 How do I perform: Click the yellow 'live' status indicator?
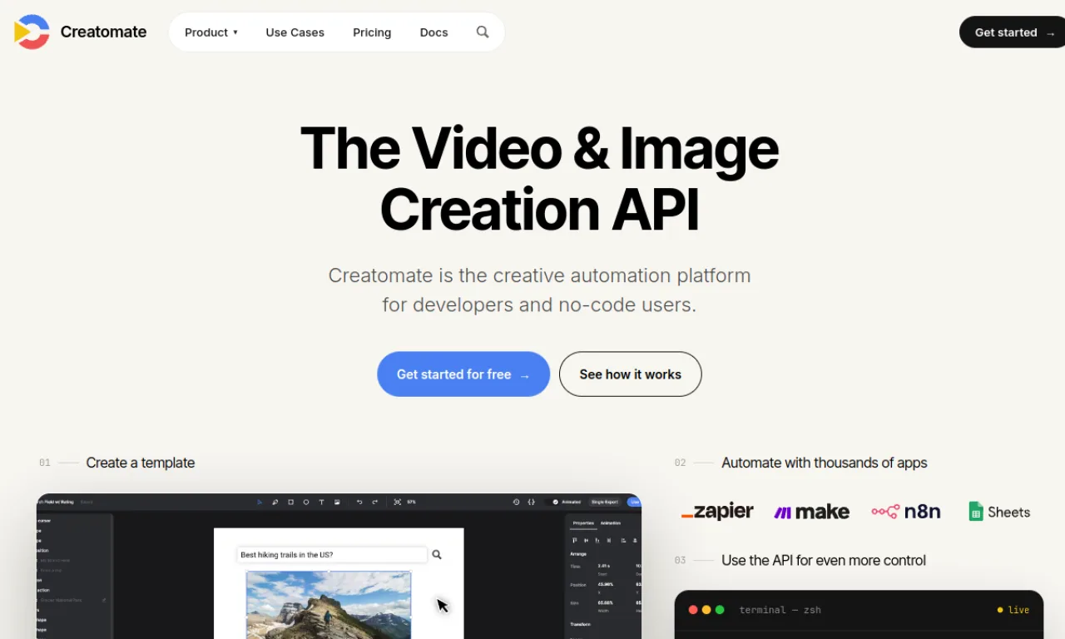tap(1013, 610)
